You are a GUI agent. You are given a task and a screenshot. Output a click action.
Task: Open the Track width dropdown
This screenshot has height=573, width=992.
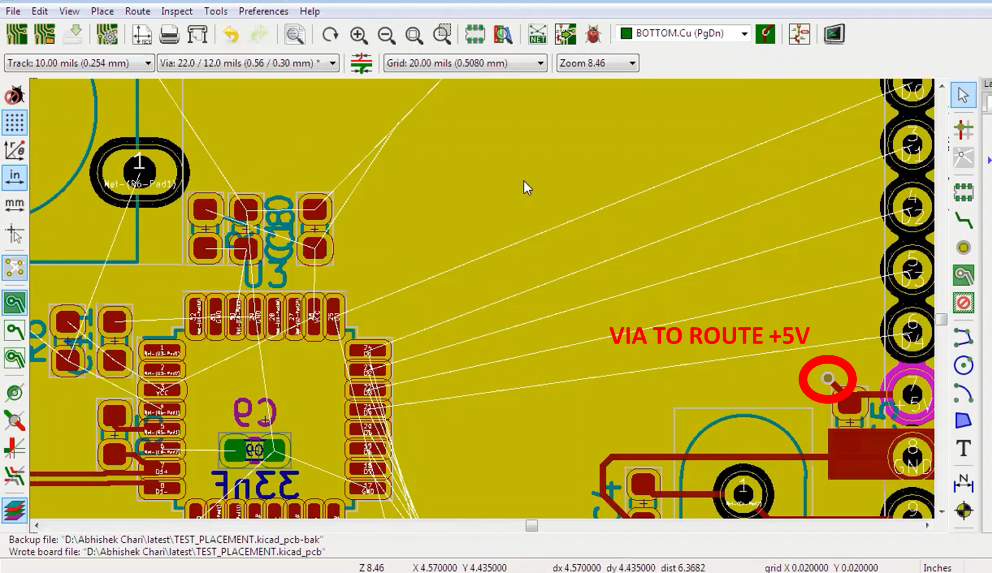tap(79, 63)
